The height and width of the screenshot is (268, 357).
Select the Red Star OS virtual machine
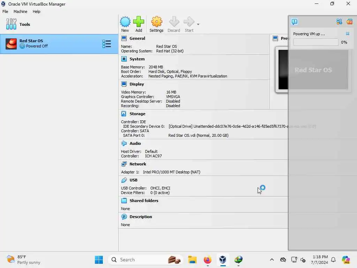click(59, 44)
